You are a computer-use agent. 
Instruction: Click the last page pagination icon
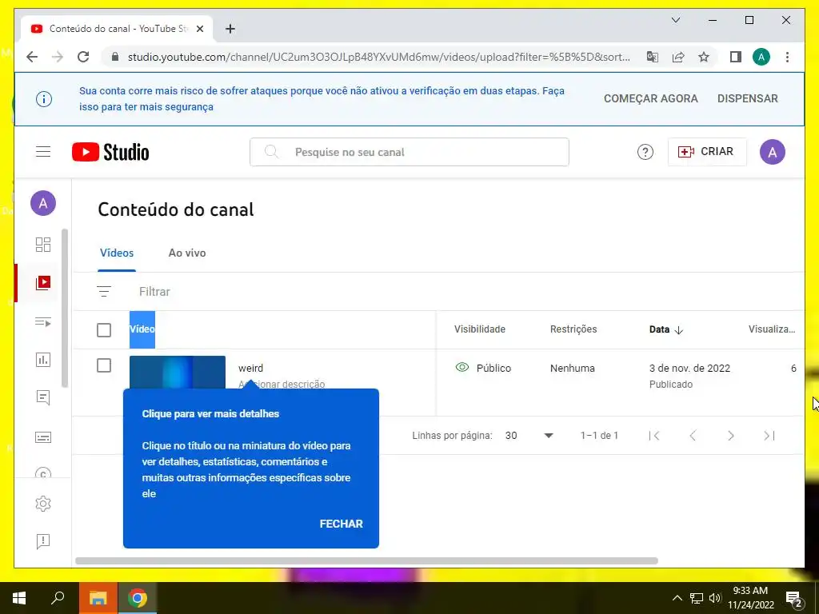(769, 436)
